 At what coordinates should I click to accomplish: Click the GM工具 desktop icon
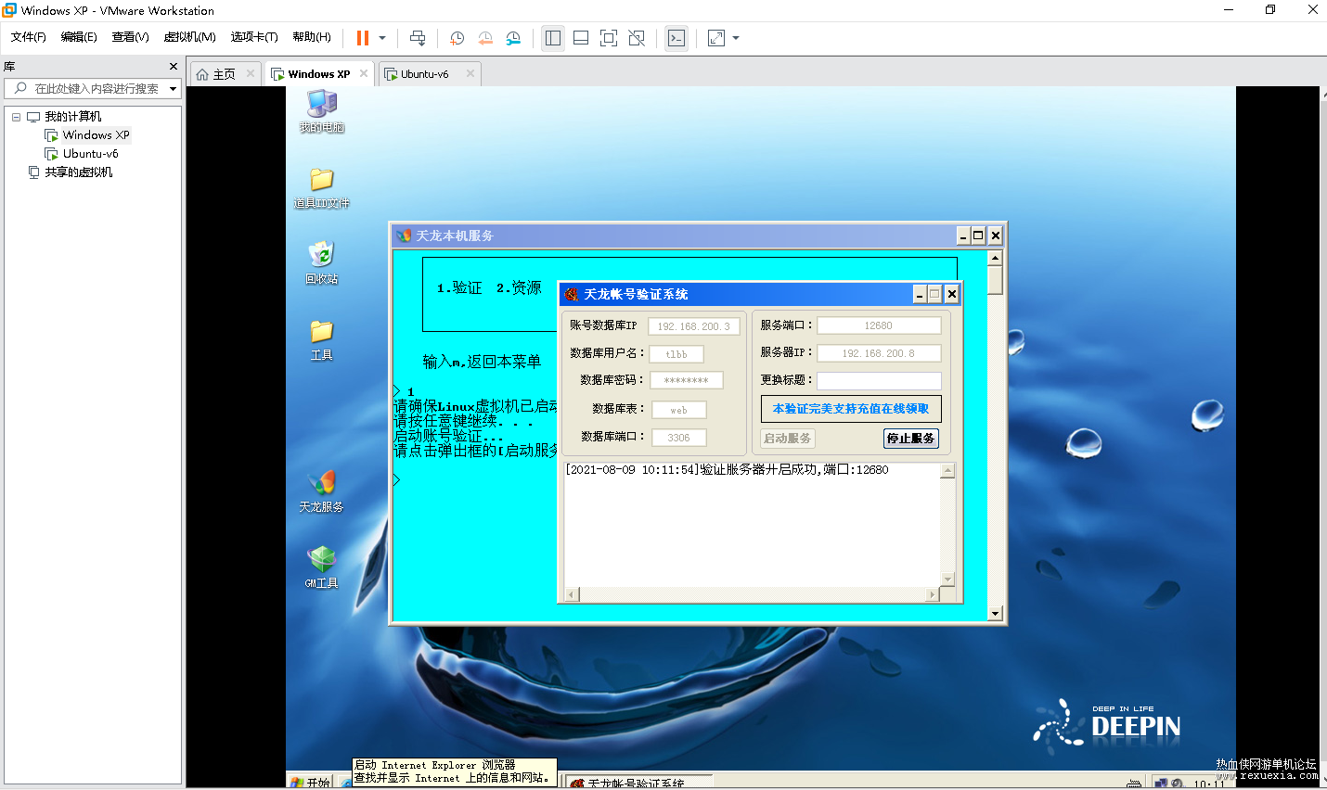tap(322, 567)
